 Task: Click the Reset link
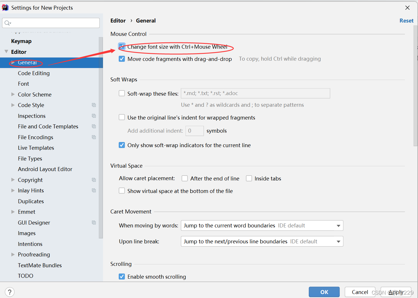406,20
